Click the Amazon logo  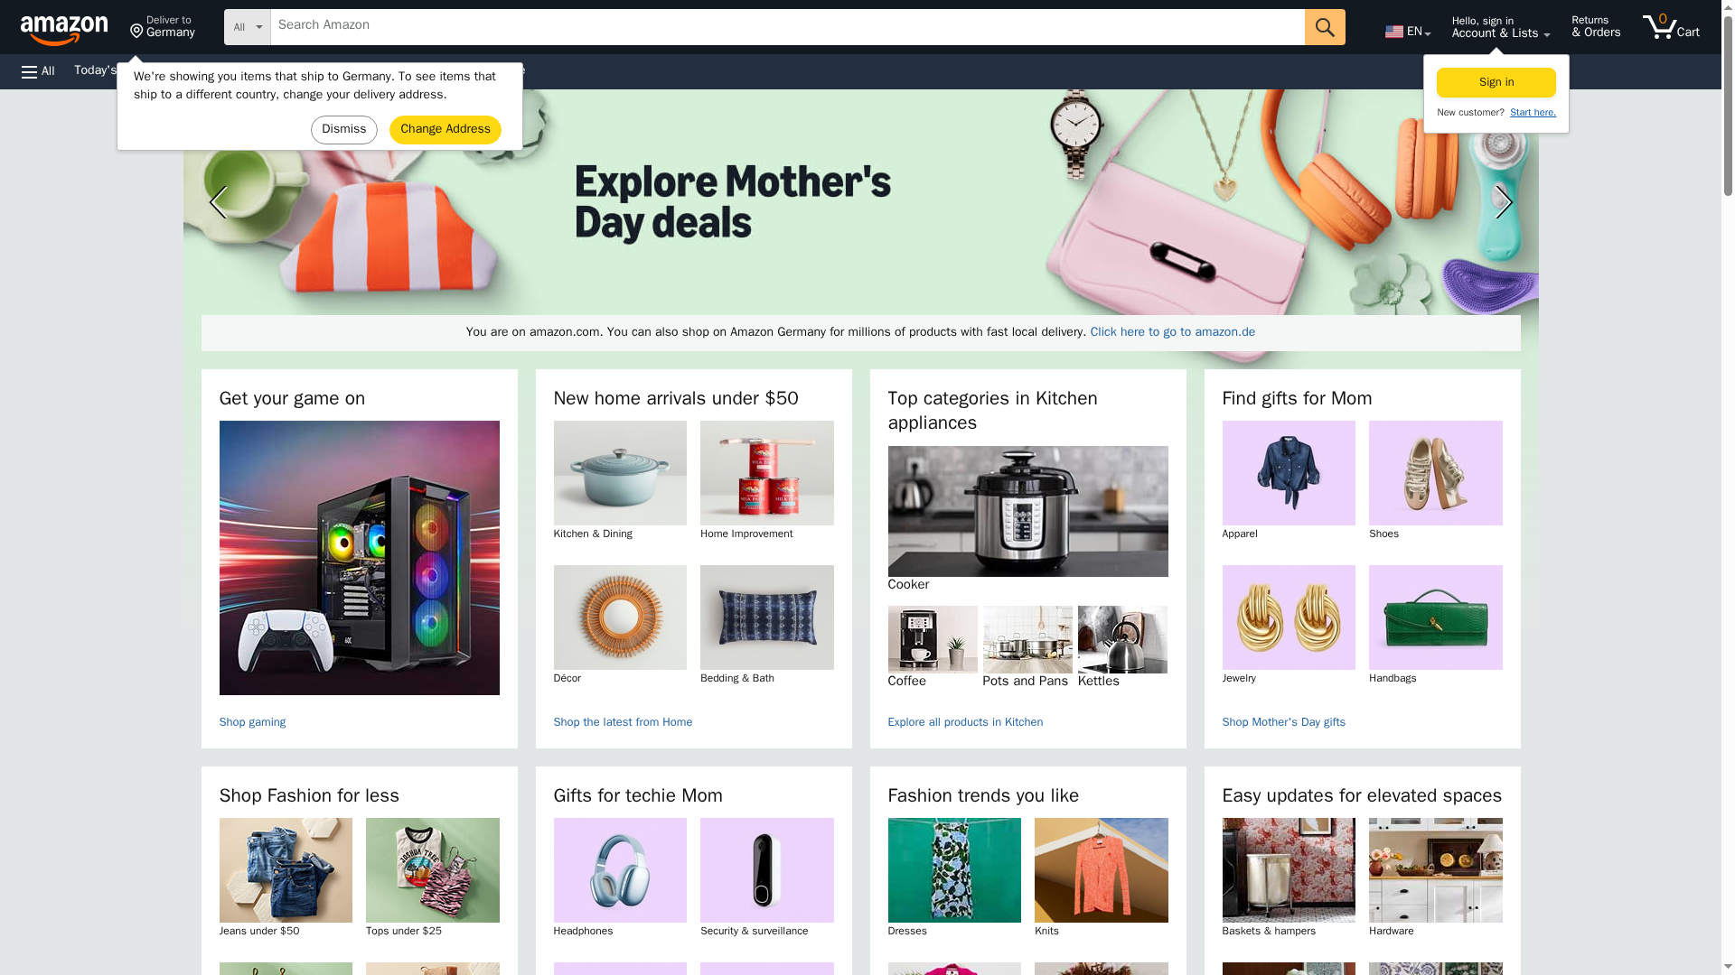pyautogui.click(x=64, y=29)
